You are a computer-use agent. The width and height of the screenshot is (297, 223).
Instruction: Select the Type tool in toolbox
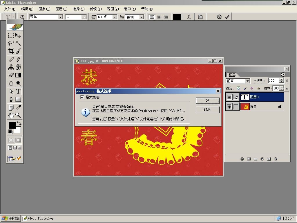pos(18,91)
